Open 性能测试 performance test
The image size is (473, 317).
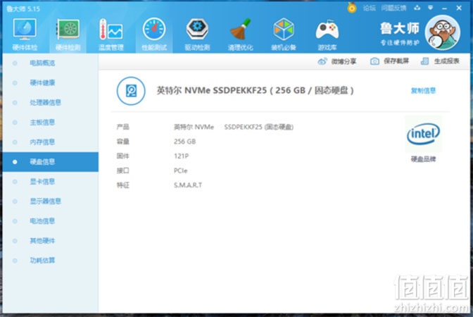click(154, 34)
